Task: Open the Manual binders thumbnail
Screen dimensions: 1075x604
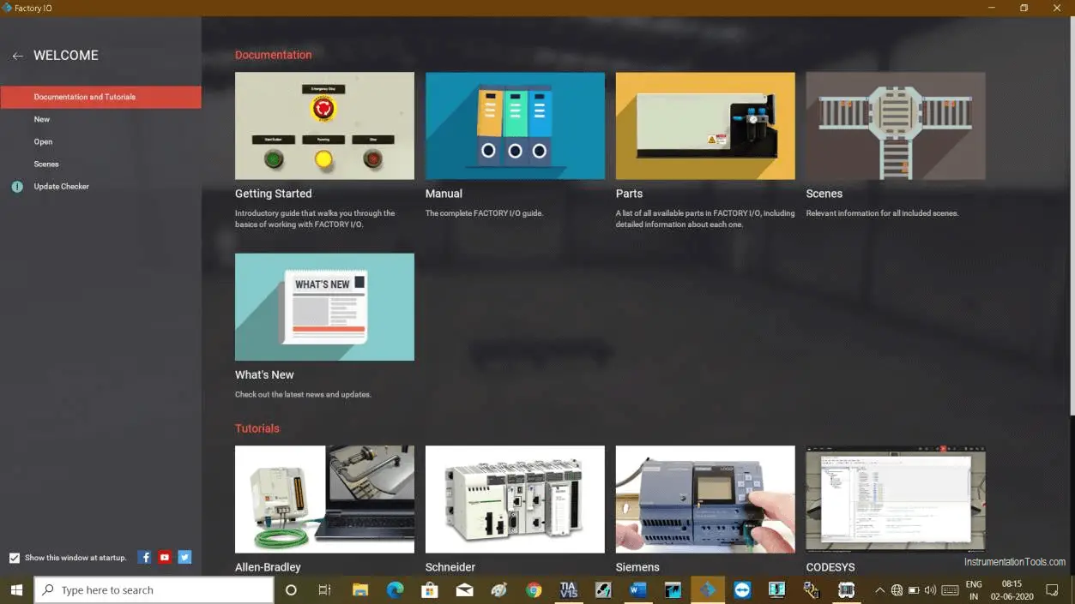Action: 515,126
